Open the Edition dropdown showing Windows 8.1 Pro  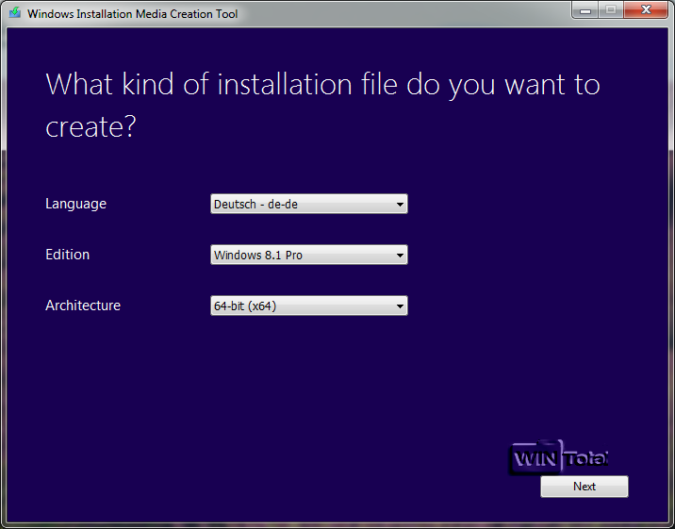tap(308, 255)
